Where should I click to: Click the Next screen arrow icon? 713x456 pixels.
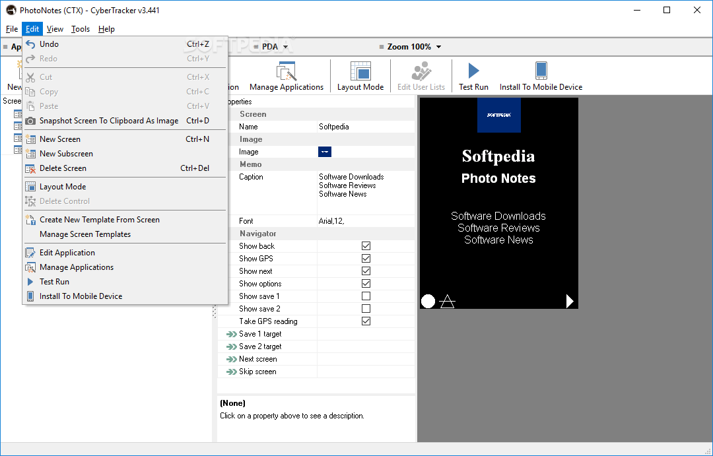232,359
